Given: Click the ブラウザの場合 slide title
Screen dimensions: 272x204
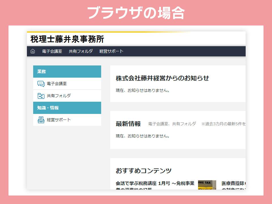Looking at the screenshot, I should pyautogui.click(x=136, y=13).
